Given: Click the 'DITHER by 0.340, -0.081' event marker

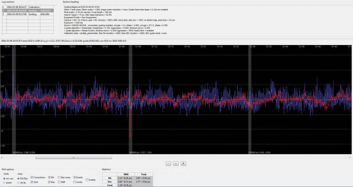Looking at the screenshot, I should 259,153.
